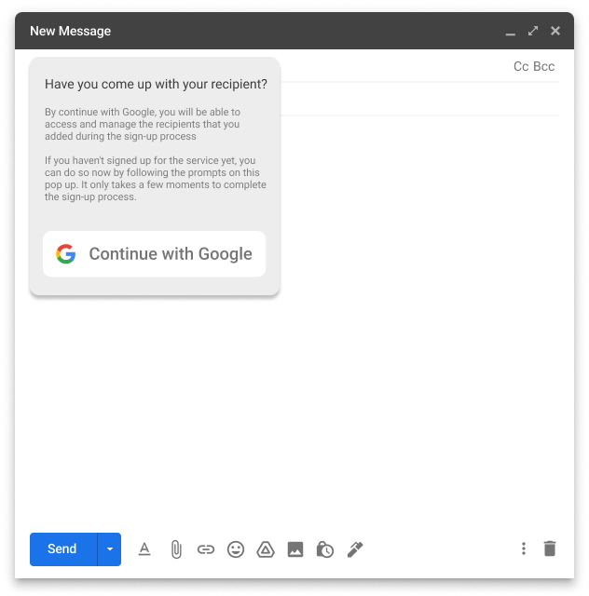
Task: Click the New Message title bar text
Action: tap(71, 31)
